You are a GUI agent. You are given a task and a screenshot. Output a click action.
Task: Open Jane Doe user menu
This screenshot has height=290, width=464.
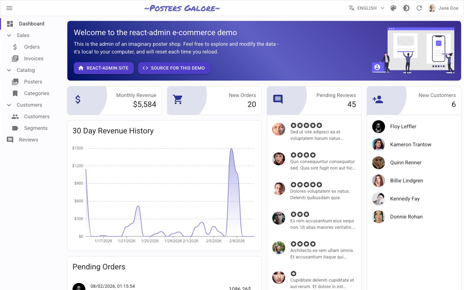[444, 8]
